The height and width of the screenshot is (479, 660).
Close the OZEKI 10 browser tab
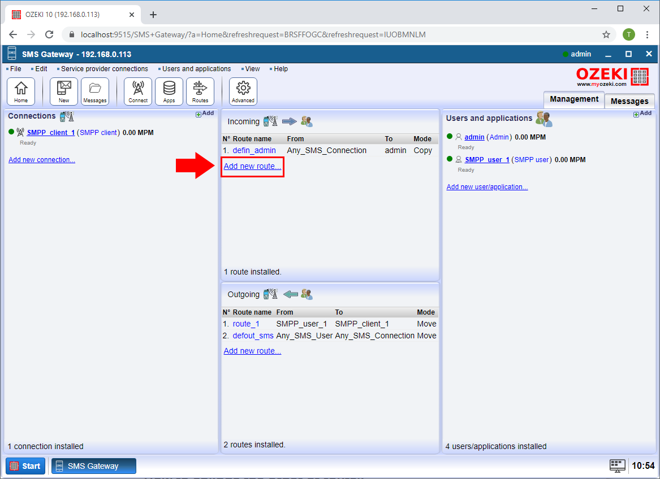(x=132, y=15)
